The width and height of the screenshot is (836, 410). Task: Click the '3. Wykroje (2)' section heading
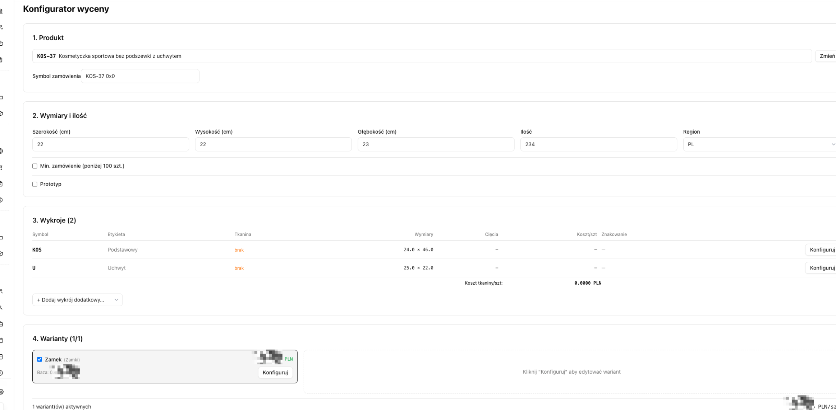(54, 220)
